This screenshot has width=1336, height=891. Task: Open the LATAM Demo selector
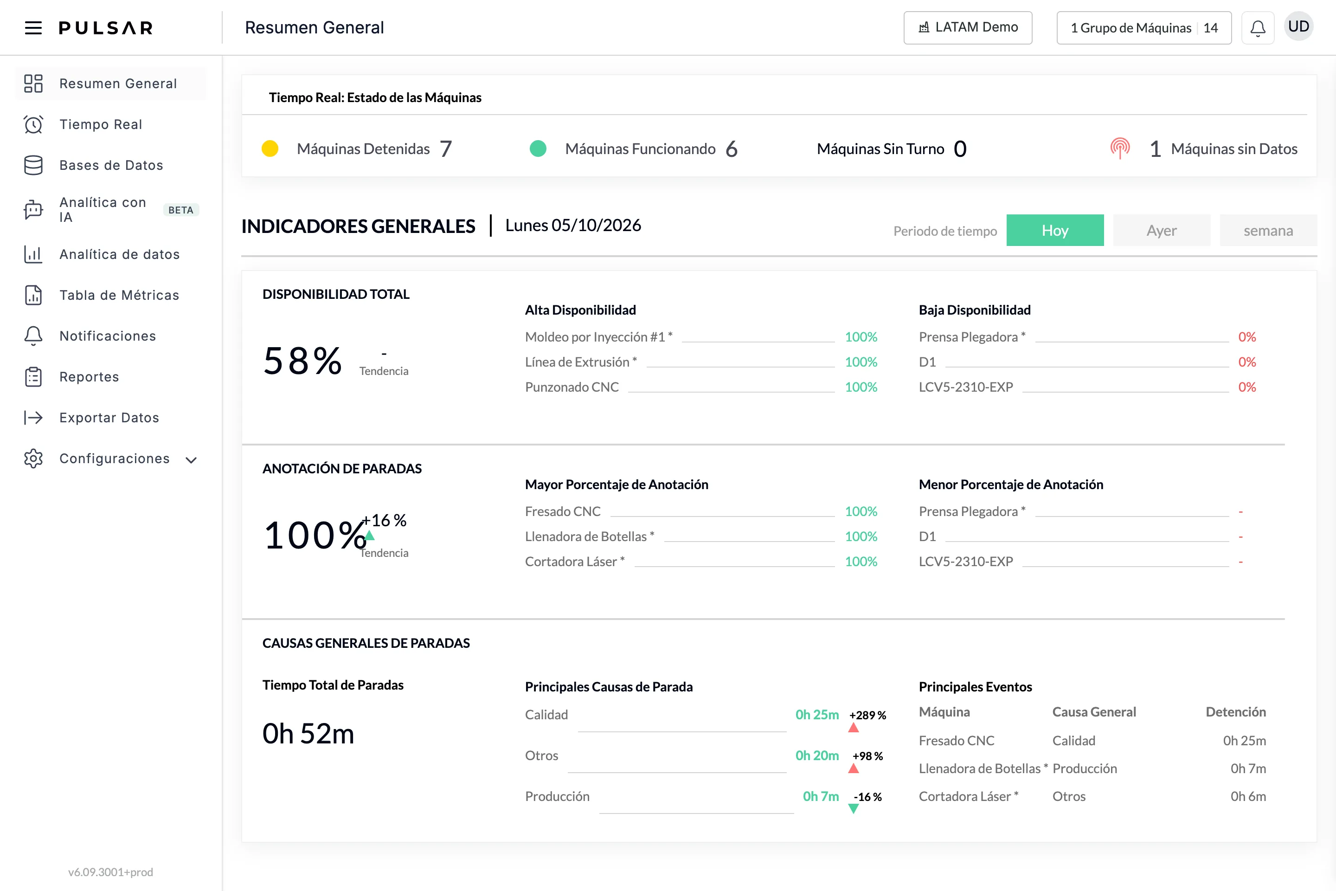click(968, 28)
